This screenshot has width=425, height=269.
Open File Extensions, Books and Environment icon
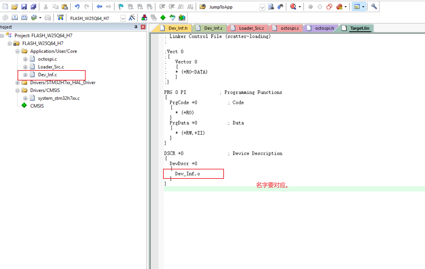(144, 18)
